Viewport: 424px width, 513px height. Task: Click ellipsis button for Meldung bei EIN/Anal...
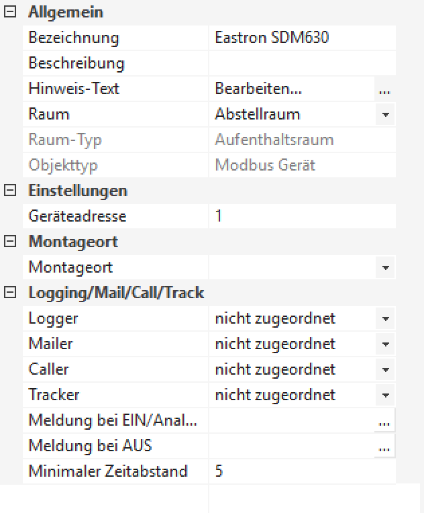coord(384,421)
